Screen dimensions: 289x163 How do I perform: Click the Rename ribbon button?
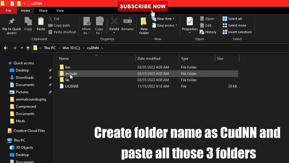(x=127, y=24)
